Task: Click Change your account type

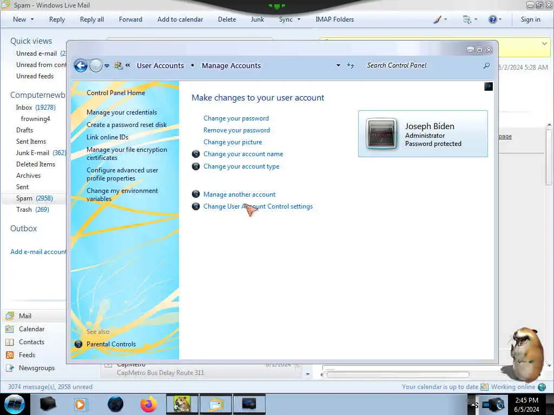Action: click(241, 166)
